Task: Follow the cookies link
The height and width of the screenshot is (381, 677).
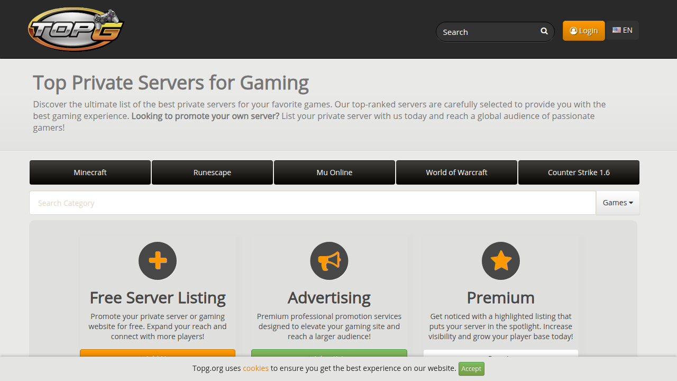Action: (256, 368)
